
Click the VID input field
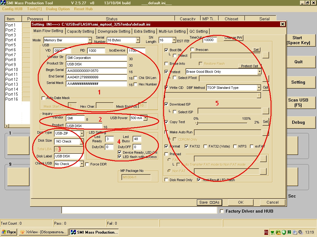click(62, 51)
